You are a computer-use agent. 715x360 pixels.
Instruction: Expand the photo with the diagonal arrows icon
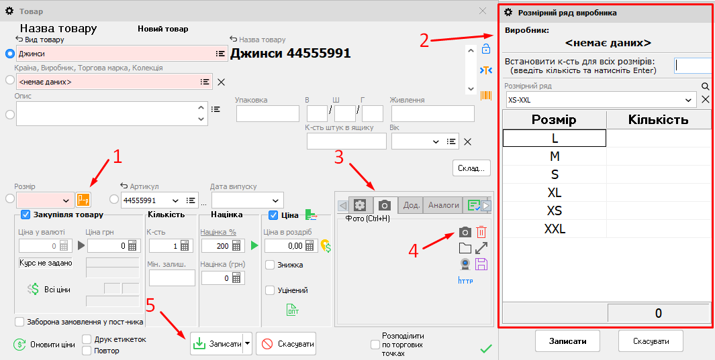click(481, 248)
